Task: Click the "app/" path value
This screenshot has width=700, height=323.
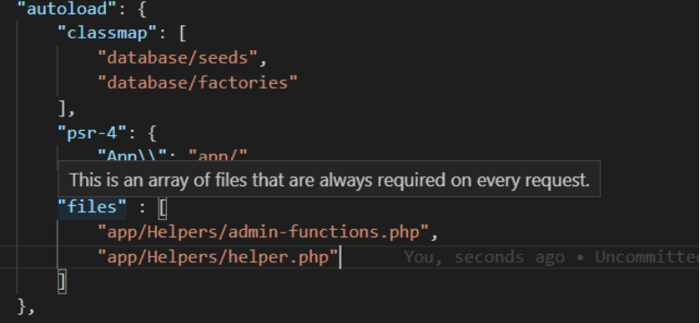Action: pyautogui.click(x=218, y=154)
